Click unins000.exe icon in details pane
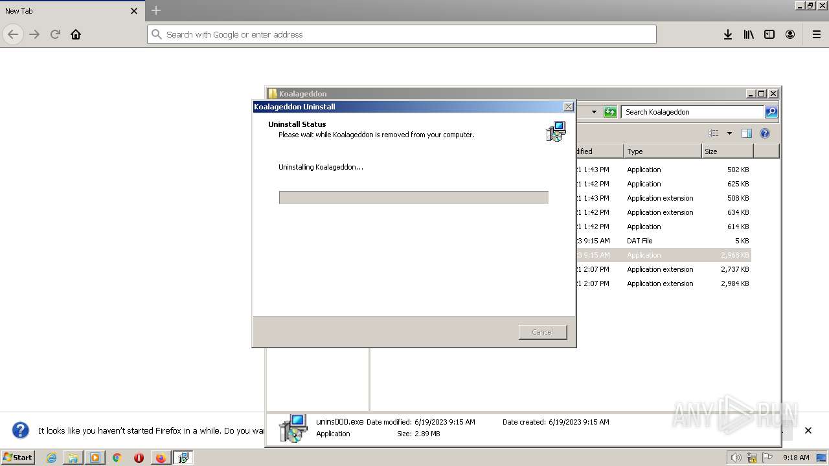The width and height of the screenshot is (829, 466). tap(293, 428)
